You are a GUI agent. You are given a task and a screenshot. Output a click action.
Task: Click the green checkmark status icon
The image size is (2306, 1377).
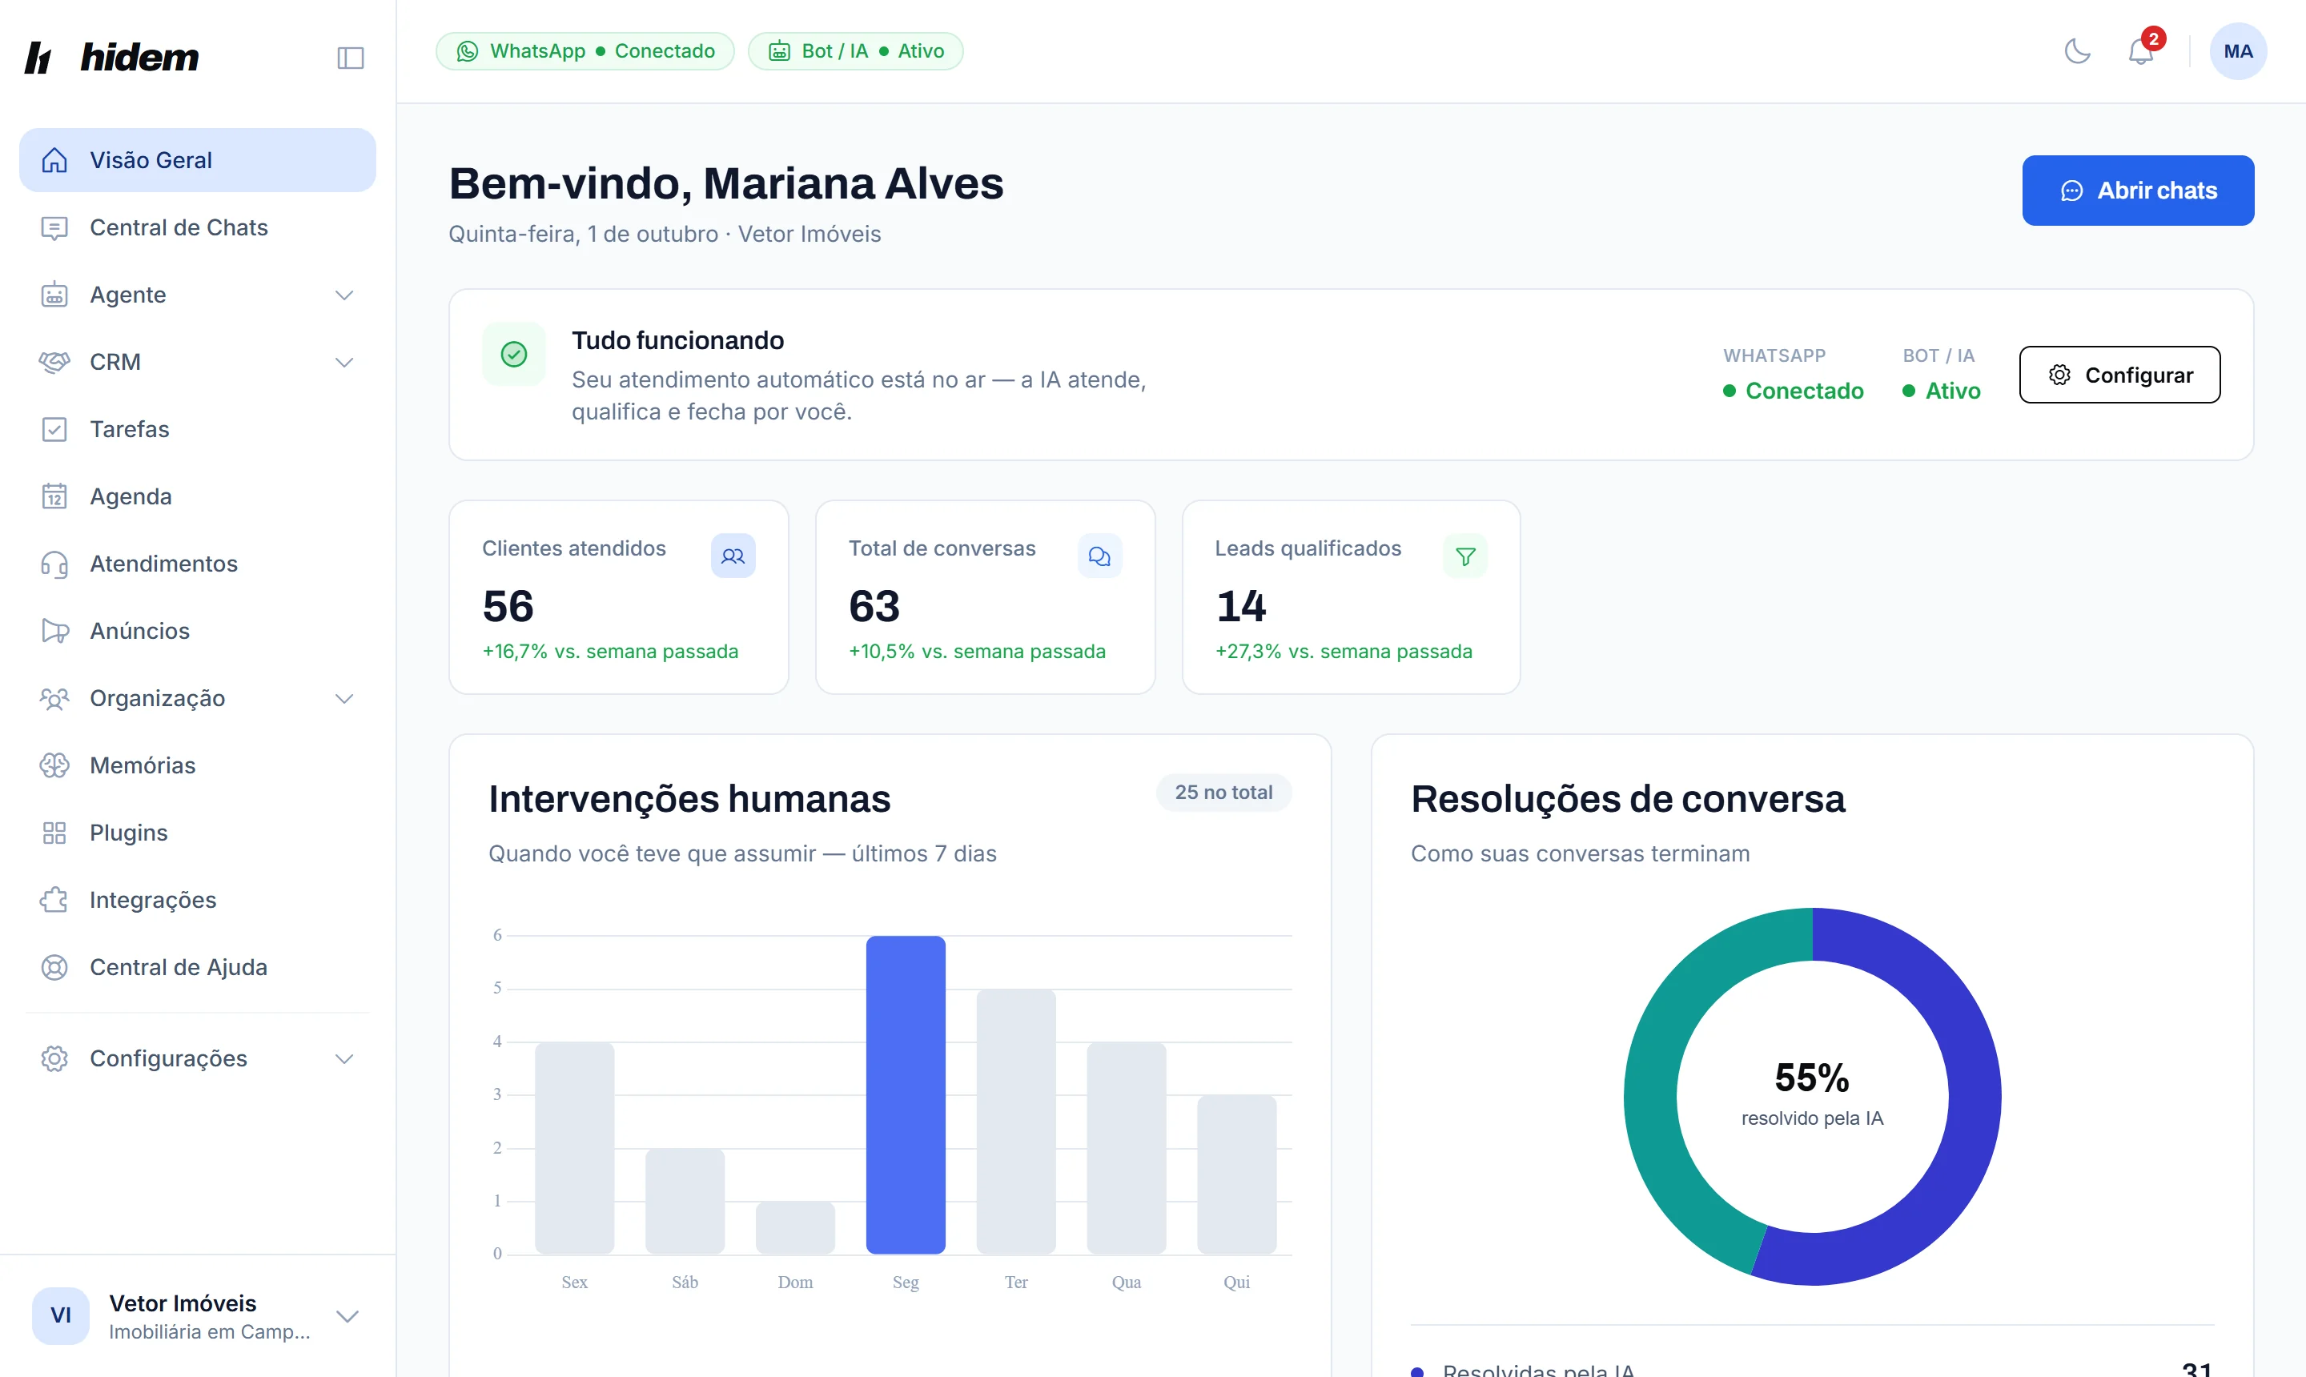[x=514, y=354]
